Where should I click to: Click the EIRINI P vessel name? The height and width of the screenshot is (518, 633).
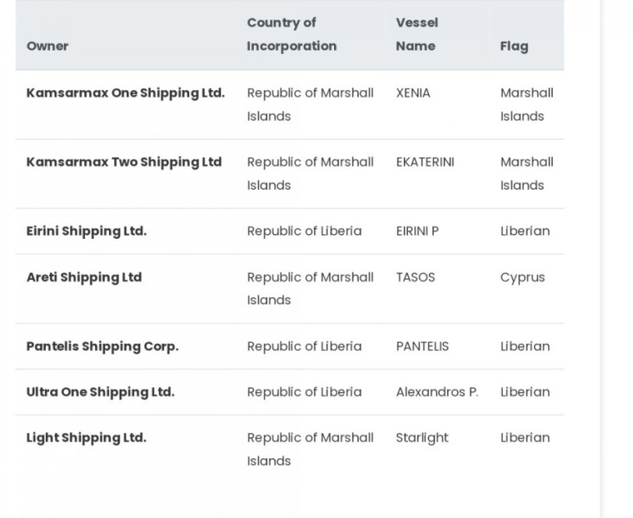point(417,231)
